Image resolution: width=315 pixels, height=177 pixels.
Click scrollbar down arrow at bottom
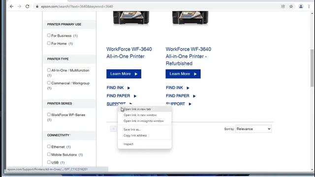click(312, 170)
